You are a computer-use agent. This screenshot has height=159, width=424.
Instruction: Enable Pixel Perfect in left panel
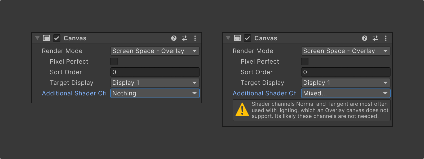[x=114, y=61]
